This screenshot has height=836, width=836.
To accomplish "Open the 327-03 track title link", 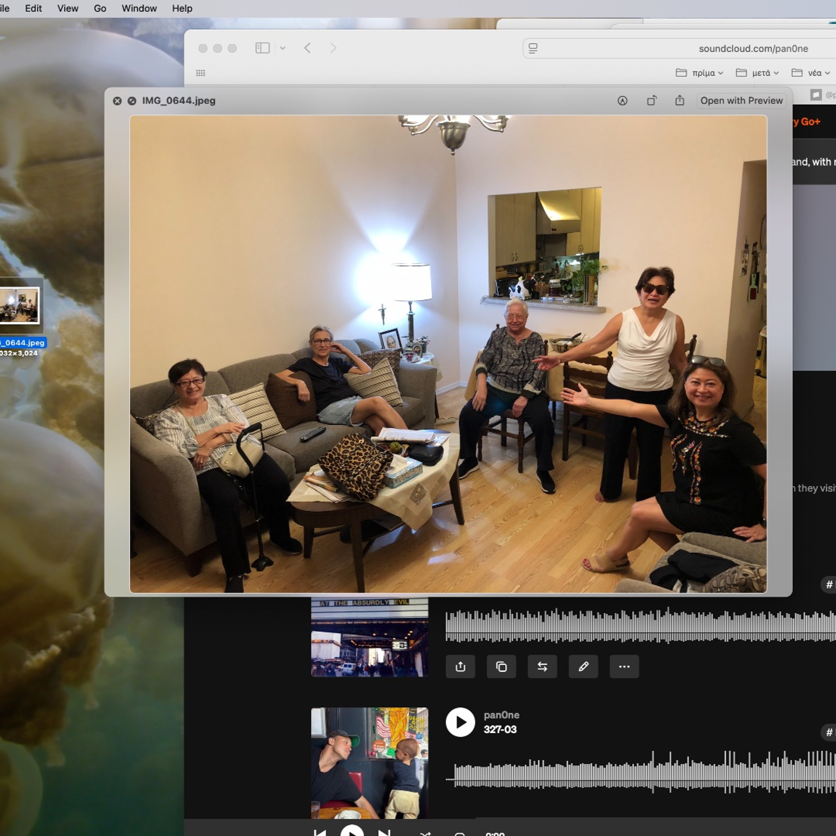I will 500,730.
